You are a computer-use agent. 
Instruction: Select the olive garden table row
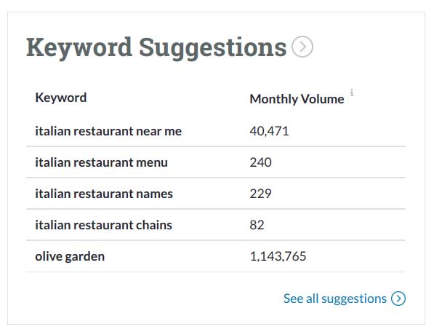[x=216, y=256]
